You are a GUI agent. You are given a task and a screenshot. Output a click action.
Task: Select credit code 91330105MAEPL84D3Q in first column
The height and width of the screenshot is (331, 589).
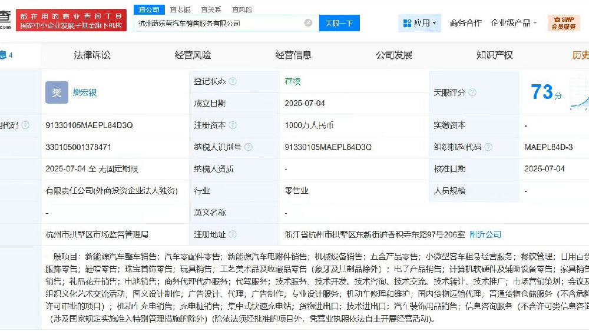[89, 125]
